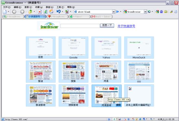179x121 pixels.
Task: Click the highlighter pen toolbar icon
Action: click(x=171, y=12)
